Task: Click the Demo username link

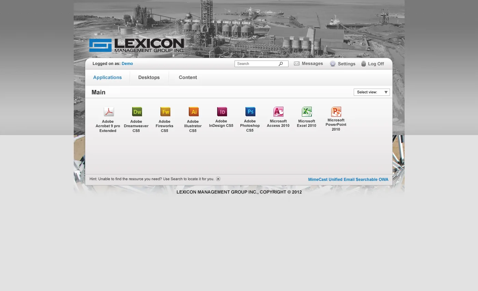Action: [127, 64]
